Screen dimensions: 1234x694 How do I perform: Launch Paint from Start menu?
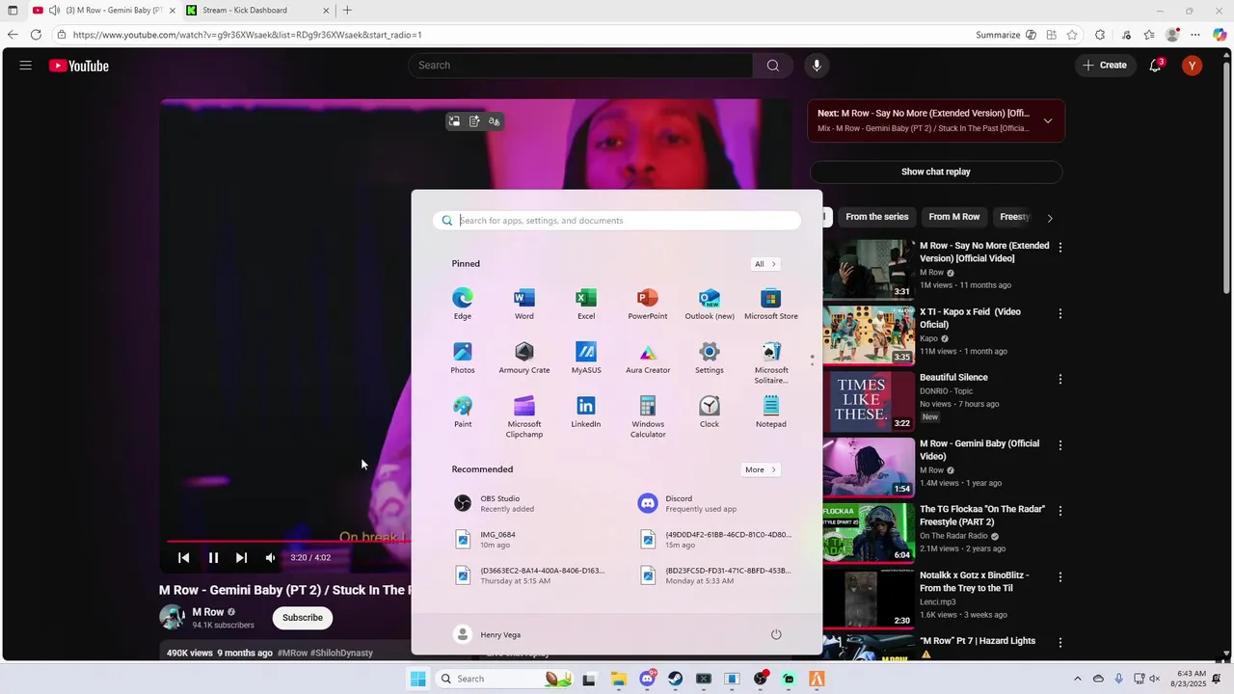click(x=463, y=411)
